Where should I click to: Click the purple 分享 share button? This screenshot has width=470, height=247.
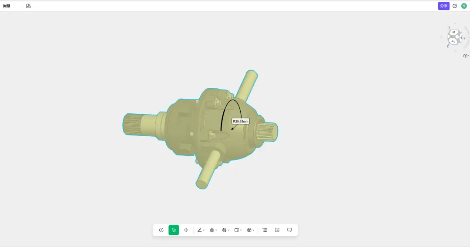pyautogui.click(x=443, y=6)
